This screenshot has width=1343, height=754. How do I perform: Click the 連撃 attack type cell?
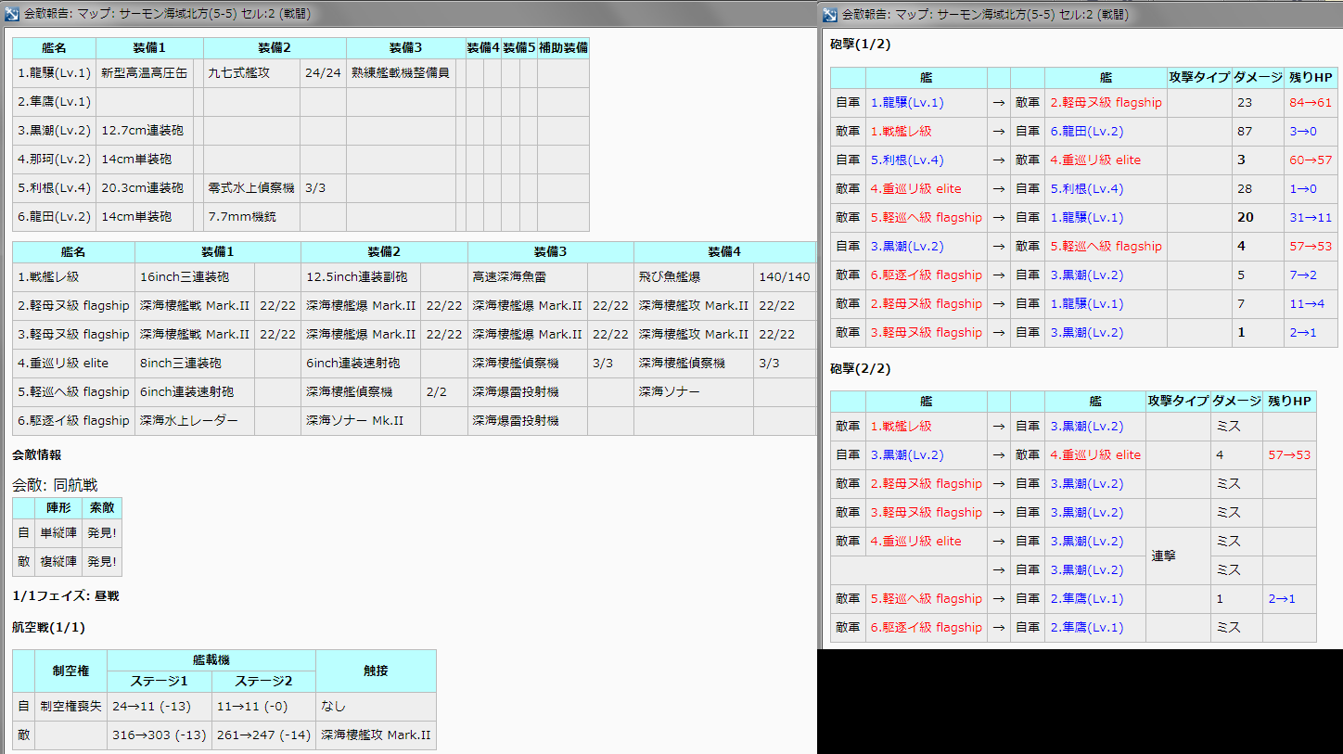coord(1163,556)
